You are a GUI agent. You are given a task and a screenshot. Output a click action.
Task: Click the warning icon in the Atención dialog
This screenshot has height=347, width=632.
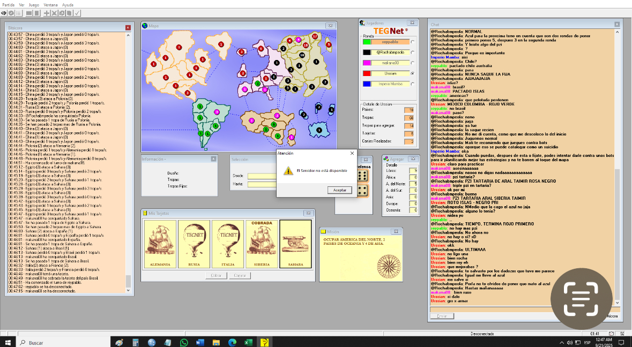[x=288, y=171]
